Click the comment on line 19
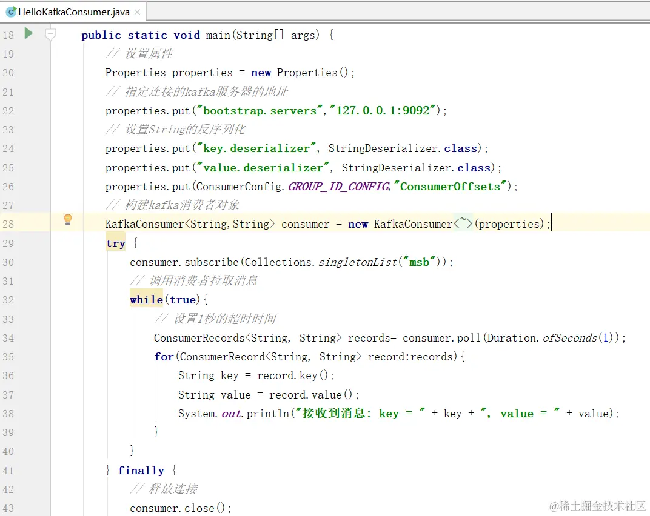The height and width of the screenshot is (516, 650). (x=139, y=53)
